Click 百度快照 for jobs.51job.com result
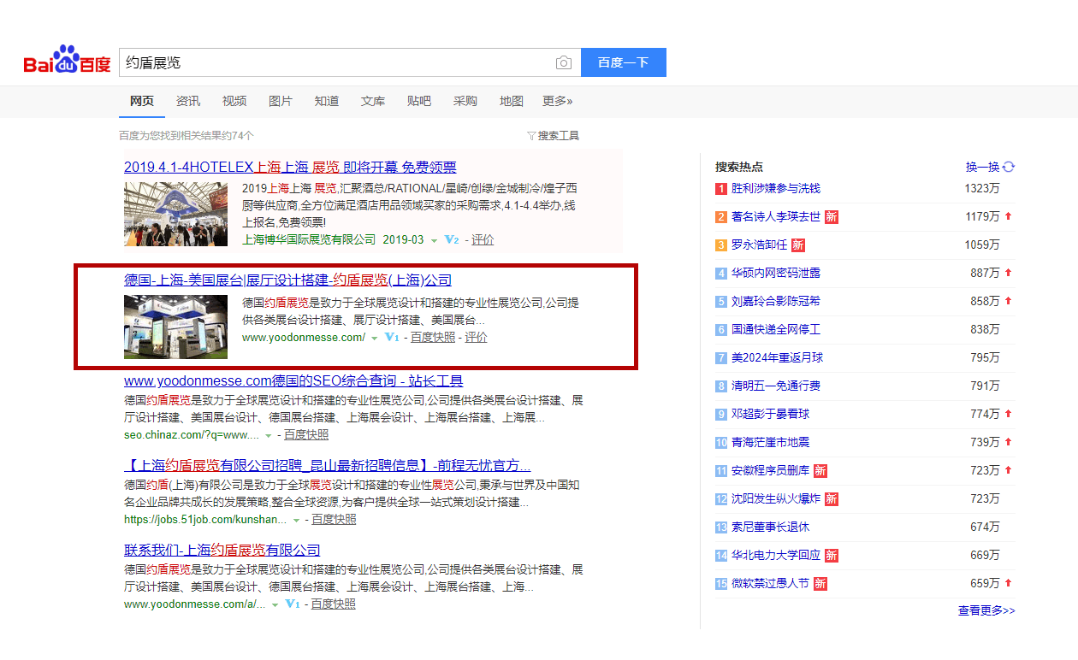Image resolution: width=1078 pixels, height=660 pixels. [x=334, y=519]
